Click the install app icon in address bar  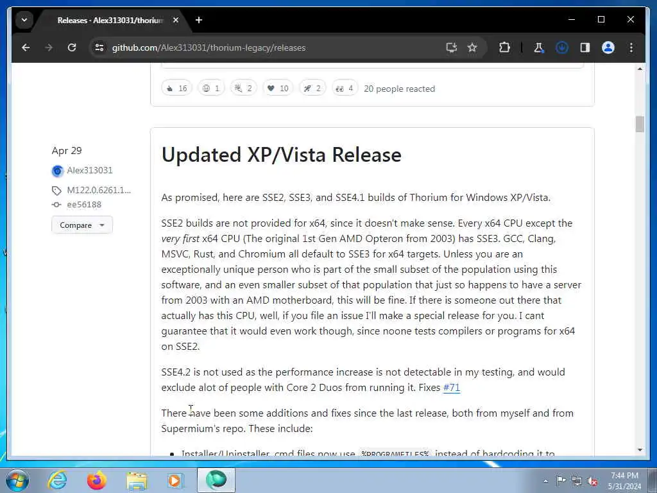tap(451, 48)
